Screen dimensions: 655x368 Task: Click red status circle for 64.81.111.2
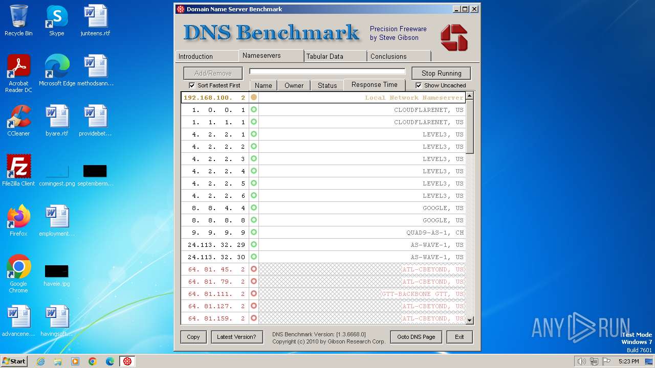click(254, 293)
